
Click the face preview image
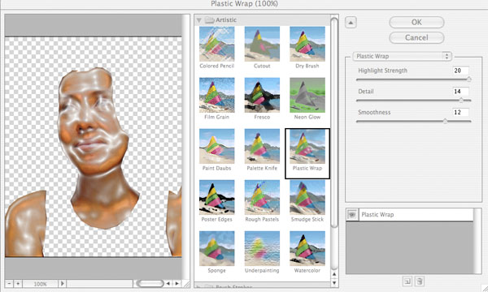[x=94, y=147]
